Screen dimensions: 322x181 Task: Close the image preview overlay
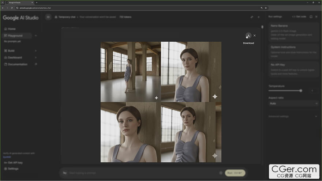point(255,35)
